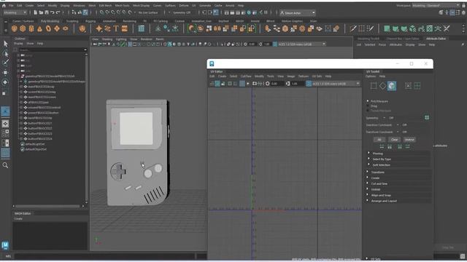This screenshot has height=262, width=467.
Task: Select the square face mode icon in UV Toolkit
Action: [x=374, y=86]
